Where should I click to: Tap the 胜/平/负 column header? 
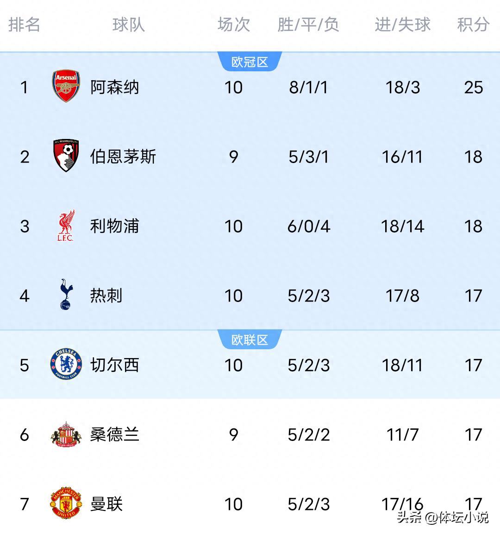coord(308,25)
